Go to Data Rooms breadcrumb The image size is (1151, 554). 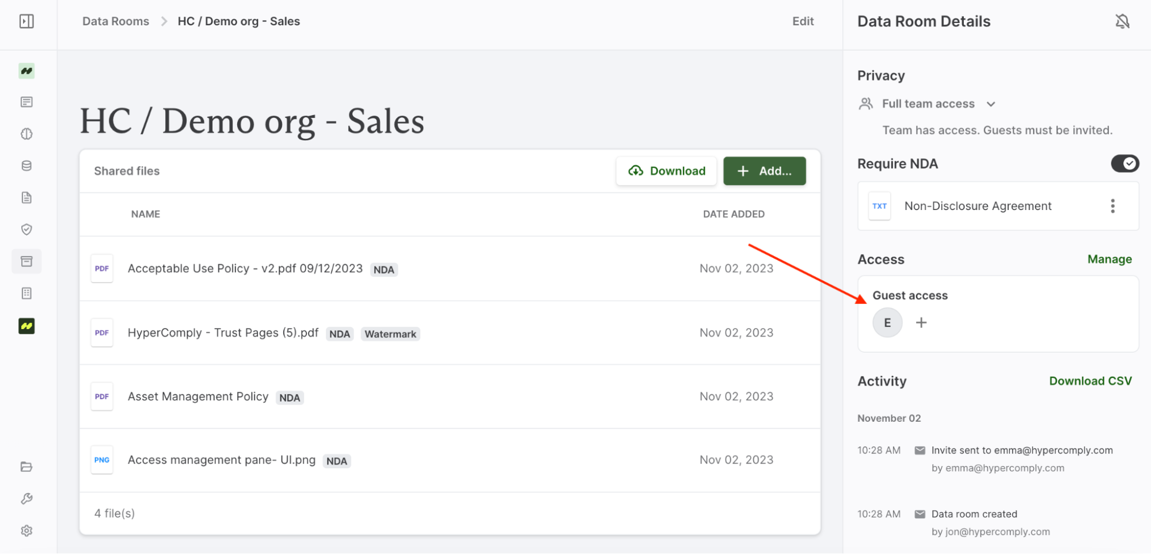116,21
